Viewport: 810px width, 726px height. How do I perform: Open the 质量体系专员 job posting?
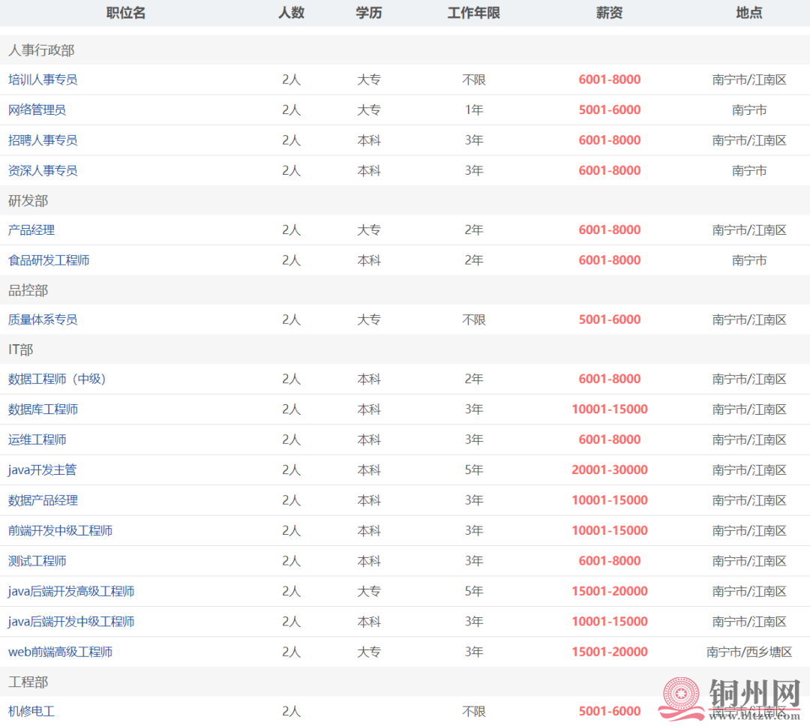pos(43,319)
